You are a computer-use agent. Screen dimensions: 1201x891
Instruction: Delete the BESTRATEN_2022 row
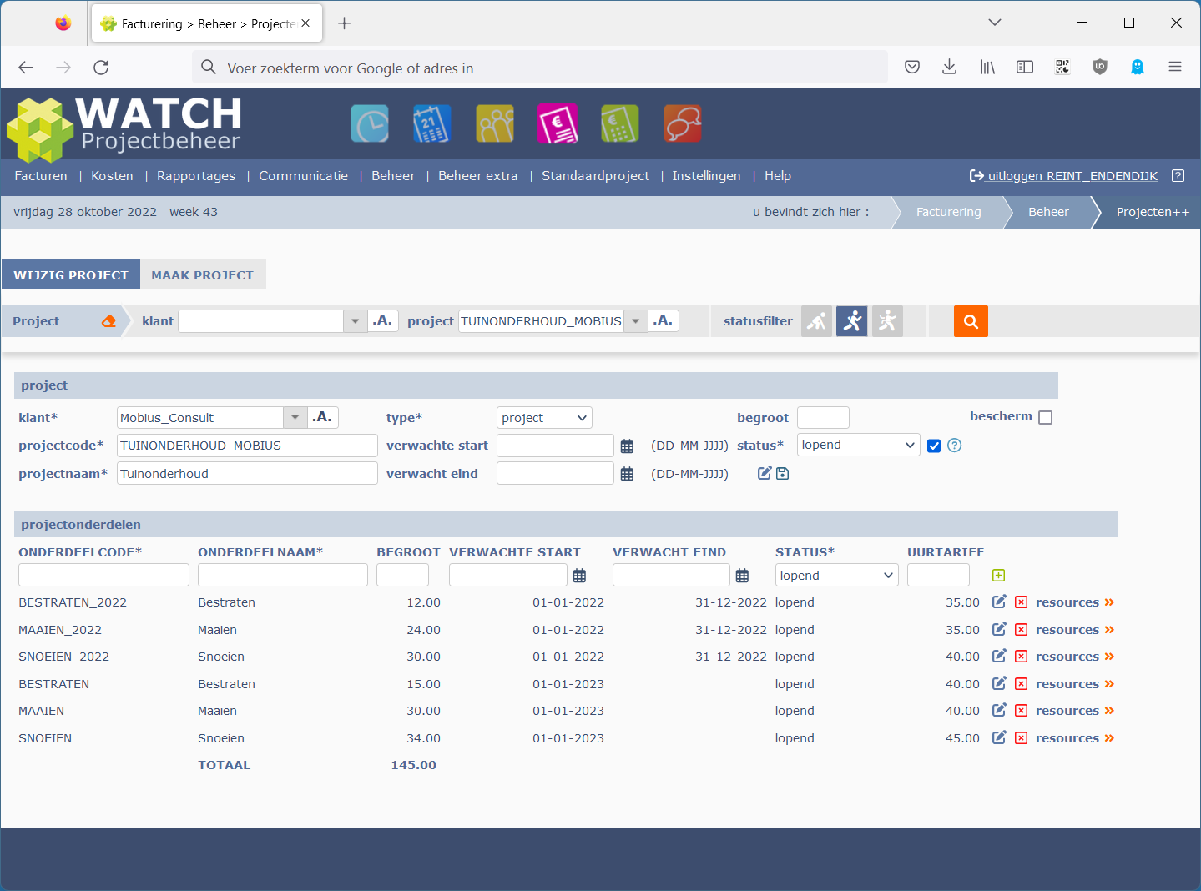[x=1021, y=602]
